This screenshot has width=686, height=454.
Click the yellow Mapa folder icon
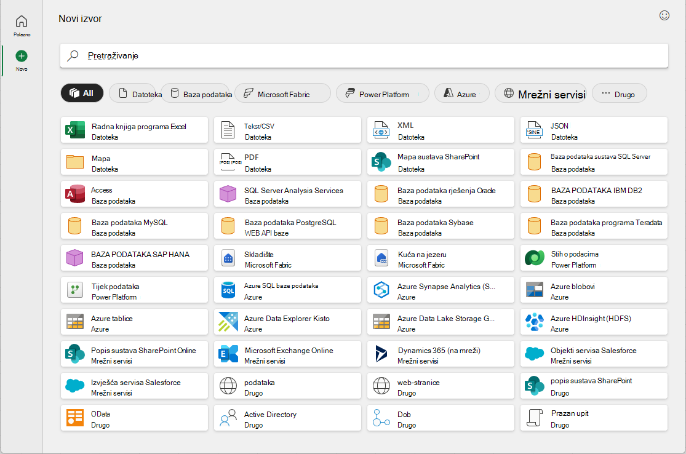pyautogui.click(x=75, y=162)
